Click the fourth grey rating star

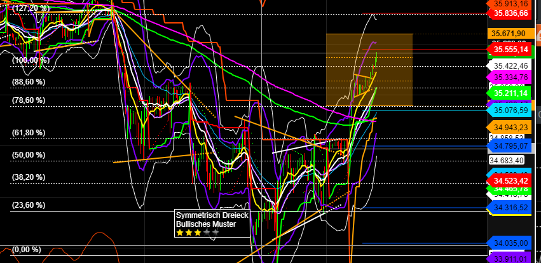(205, 233)
